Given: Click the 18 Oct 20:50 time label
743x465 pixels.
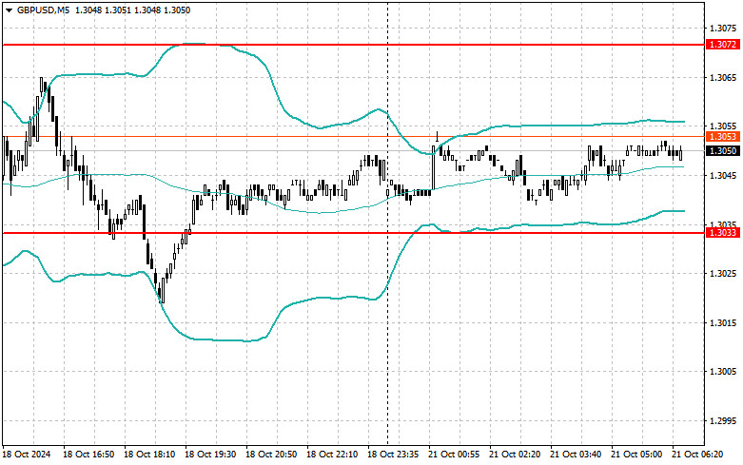Looking at the screenshot, I should (x=270, y=455).
